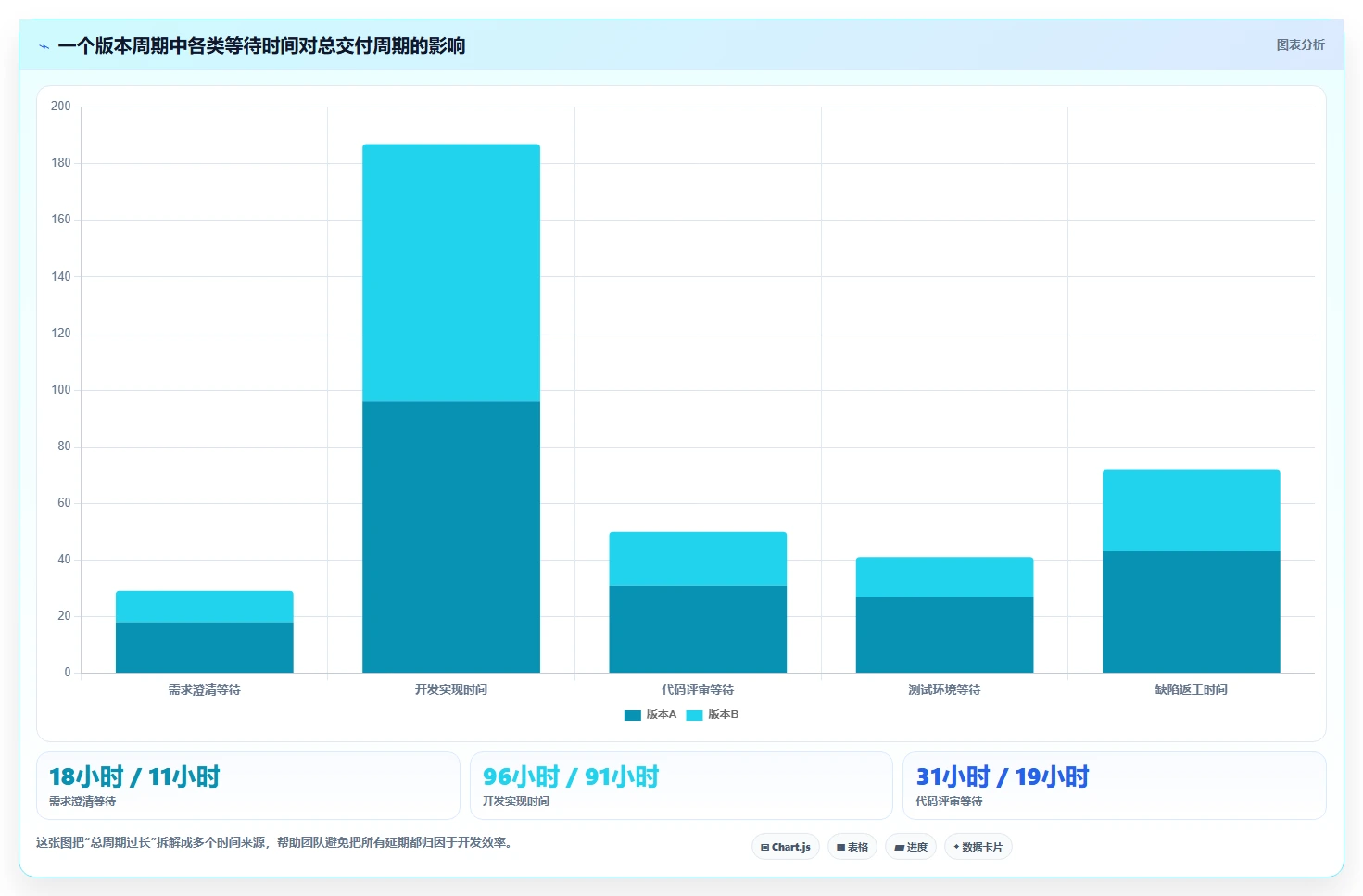Click the 版本A segment of 代码评审等待 bar

pos(698,629)
